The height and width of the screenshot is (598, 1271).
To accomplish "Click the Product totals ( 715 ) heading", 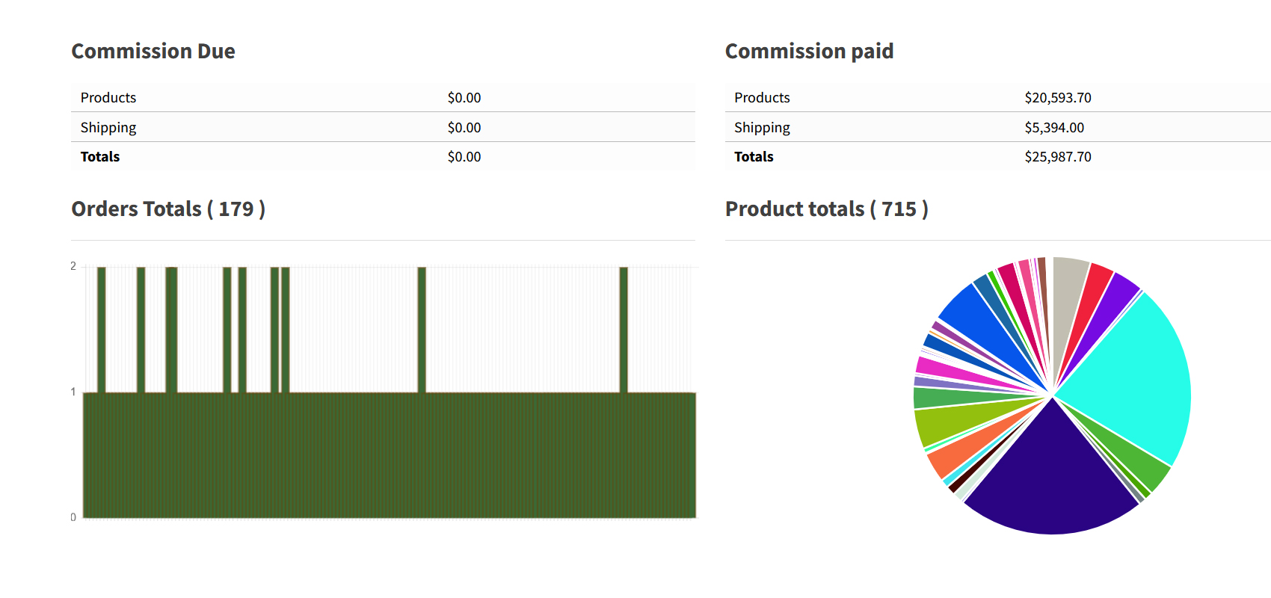I will coord(826,209).
